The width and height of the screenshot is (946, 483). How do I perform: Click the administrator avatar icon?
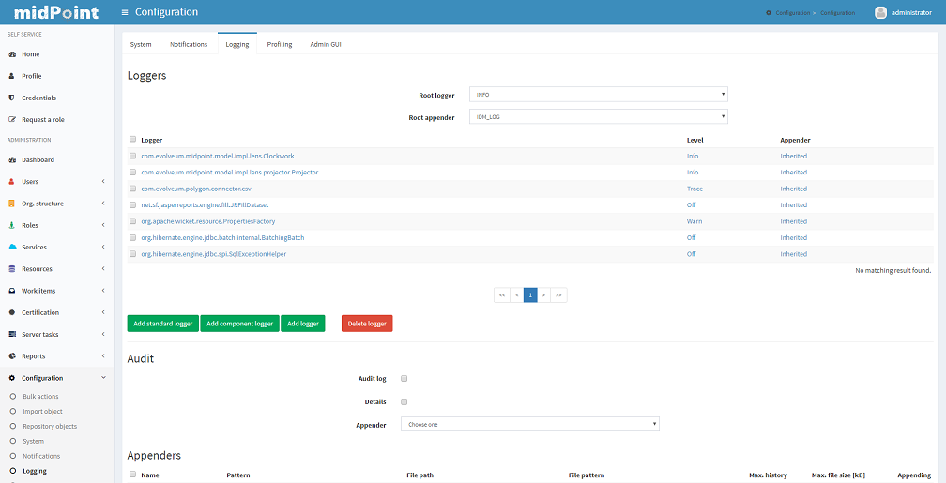pos(880,12)
